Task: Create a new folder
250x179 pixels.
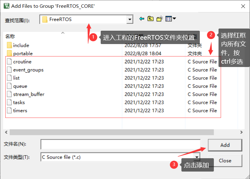Action: [x=160, y=19]
